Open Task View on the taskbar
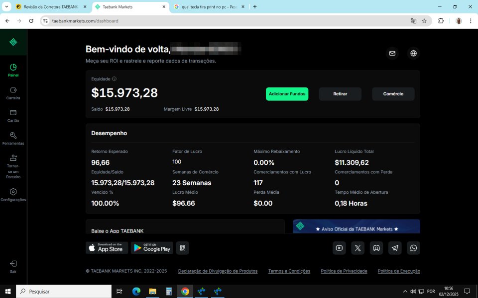 [119, 292]
